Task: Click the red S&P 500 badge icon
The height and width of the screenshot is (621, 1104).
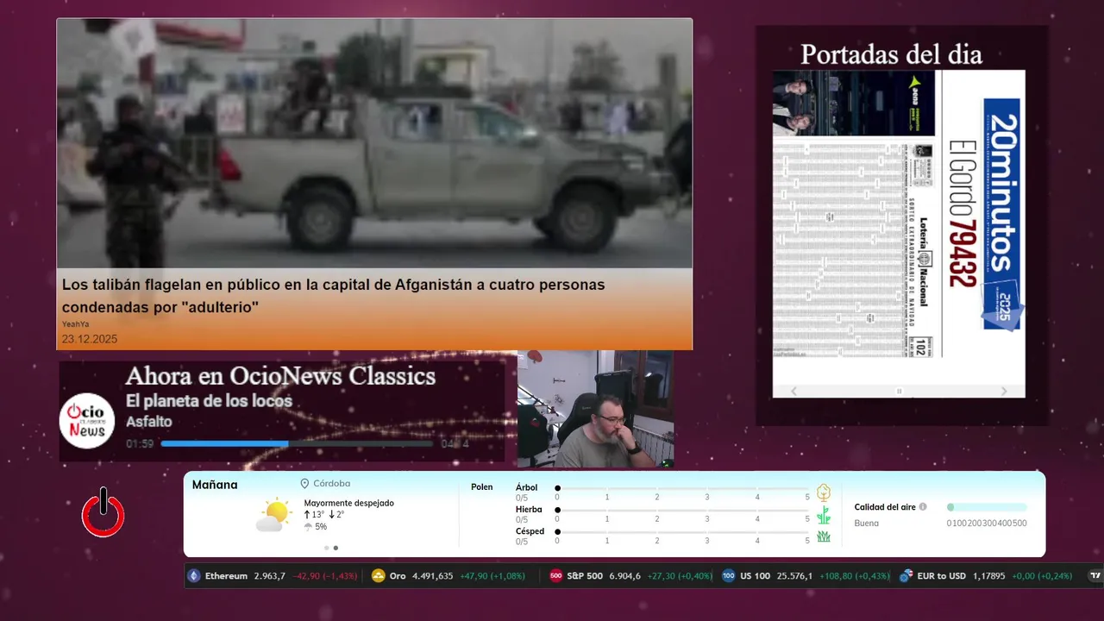Action: (x=556, y=576)
